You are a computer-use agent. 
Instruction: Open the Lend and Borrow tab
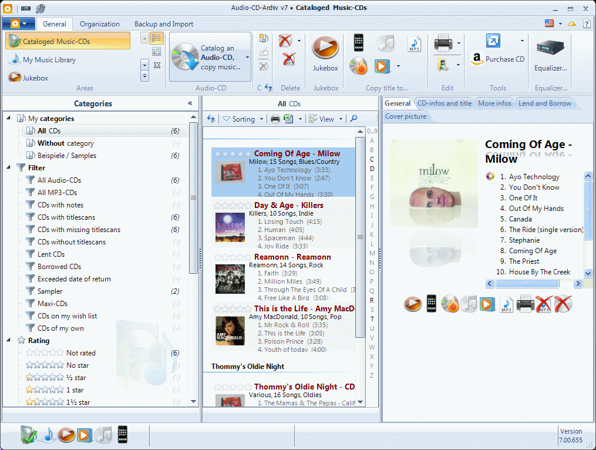tap(545, 103)
